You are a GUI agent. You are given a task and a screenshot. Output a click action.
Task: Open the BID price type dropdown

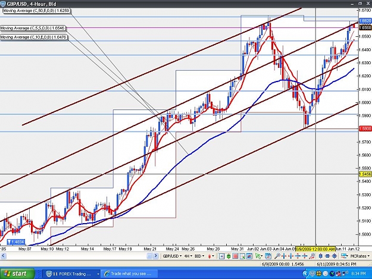click(x=199, y=256)
